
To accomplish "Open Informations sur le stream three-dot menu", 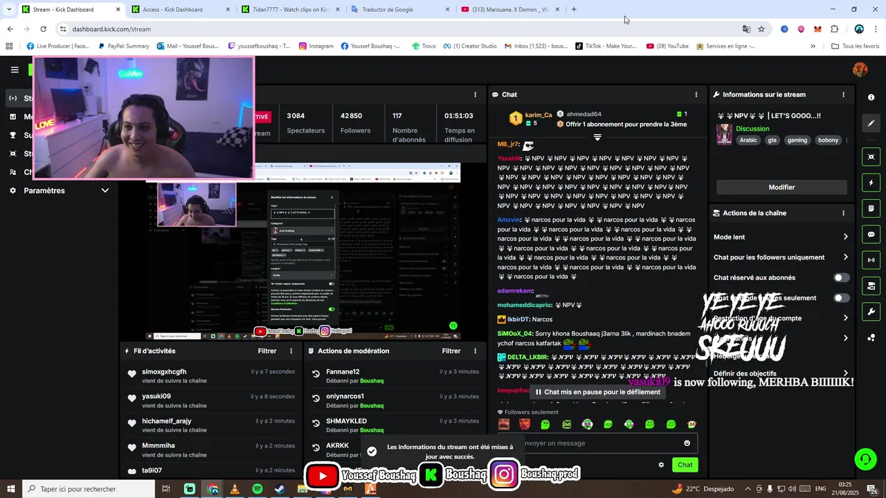I will (843, 95).
